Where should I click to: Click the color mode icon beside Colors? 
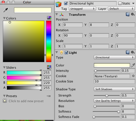[x=49, y=18]
